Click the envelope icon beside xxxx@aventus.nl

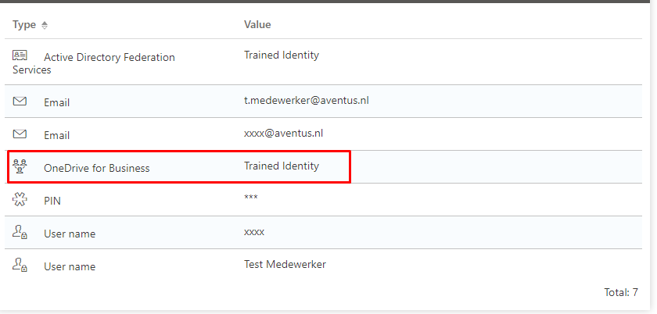20,134
